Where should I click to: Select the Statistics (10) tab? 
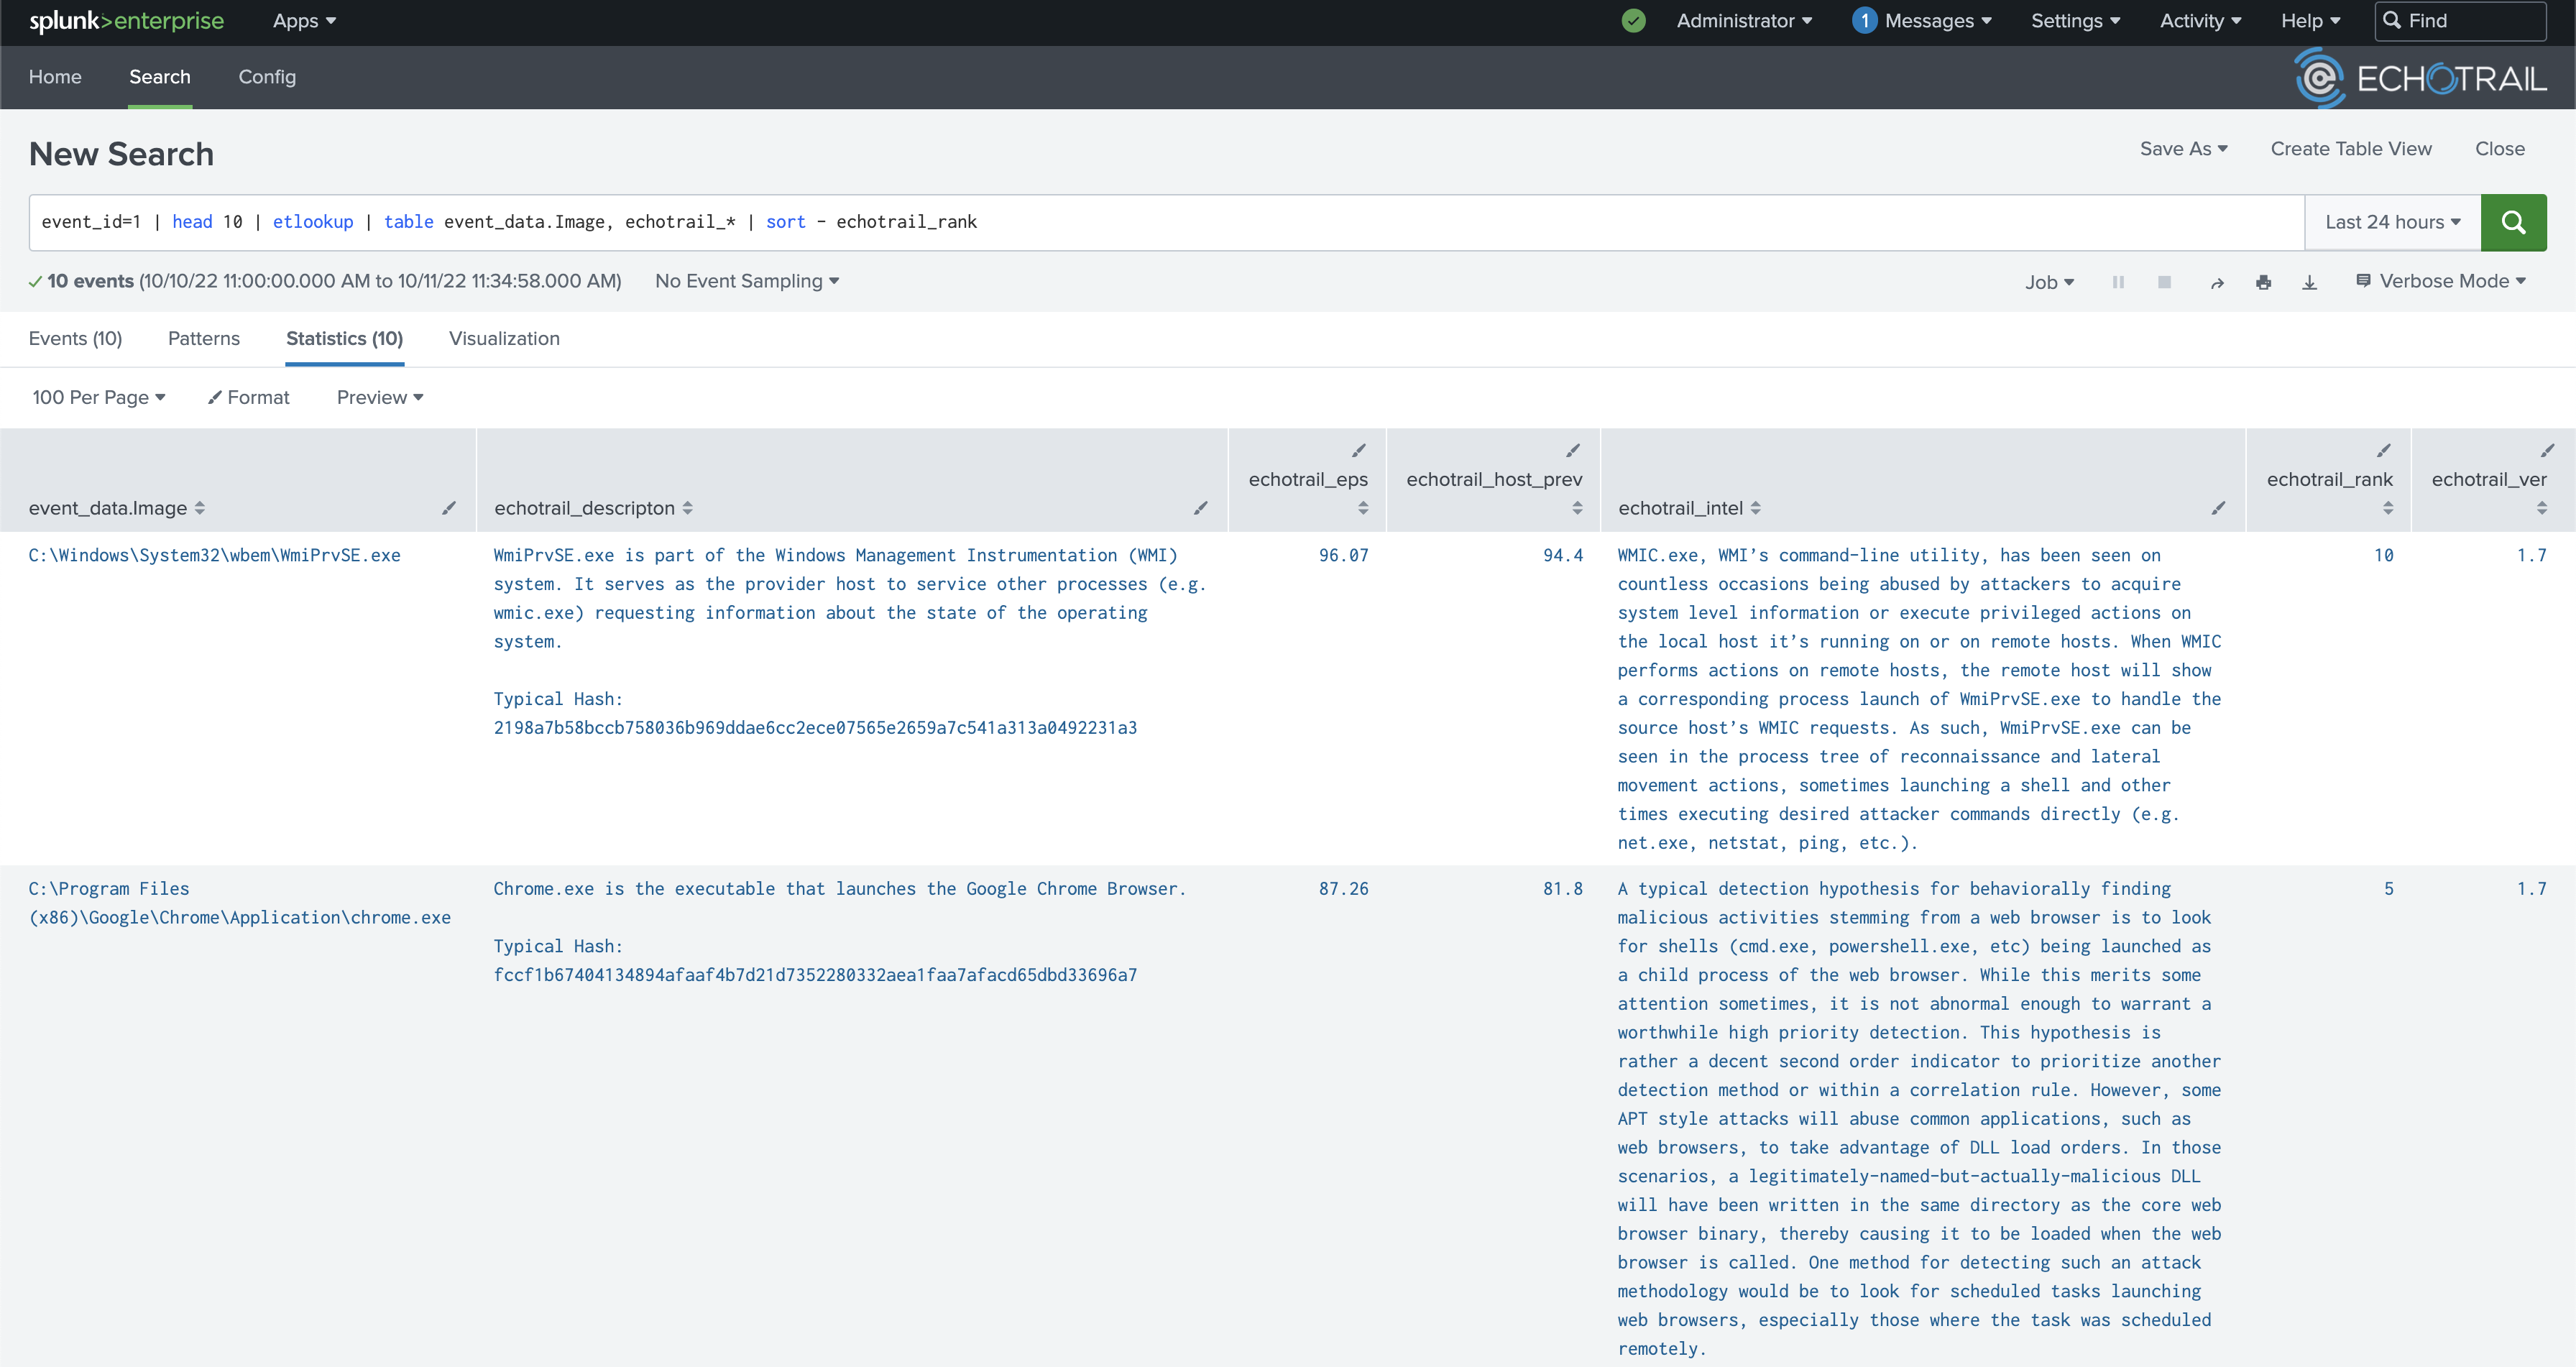click(344, 338)
